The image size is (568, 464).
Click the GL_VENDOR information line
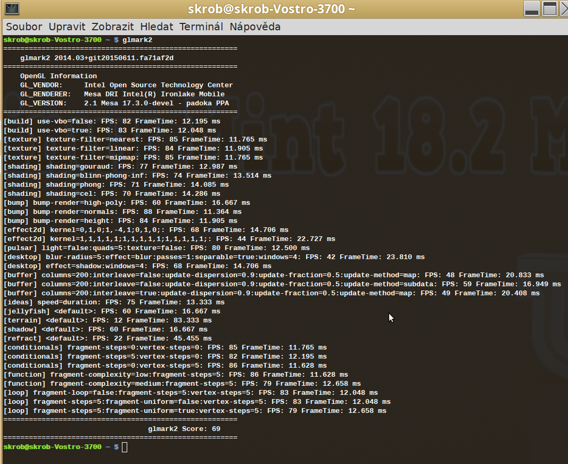coord(126,85)
